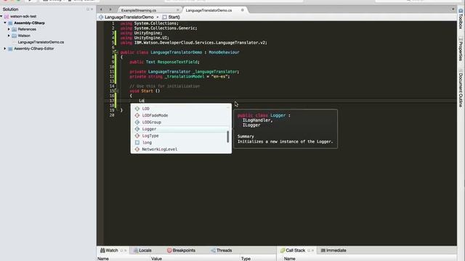Click the LogType enum icon

click(137, 136)
